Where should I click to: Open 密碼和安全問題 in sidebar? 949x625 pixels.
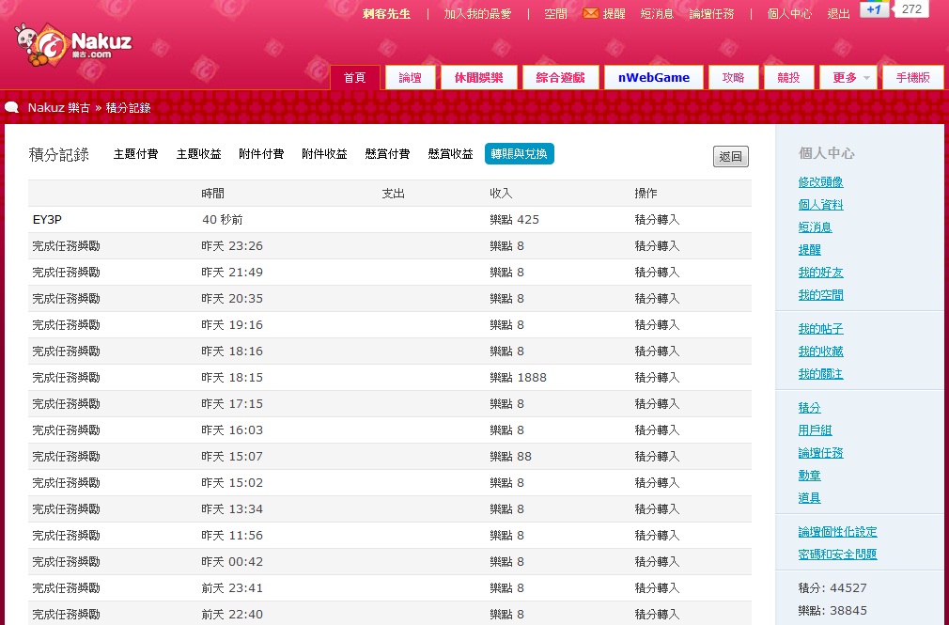click(x=837, y=555)
